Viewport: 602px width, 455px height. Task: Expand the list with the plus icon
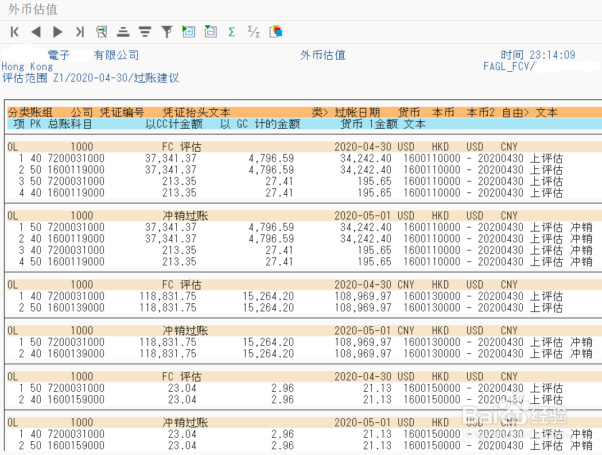[x=188, y=32]
